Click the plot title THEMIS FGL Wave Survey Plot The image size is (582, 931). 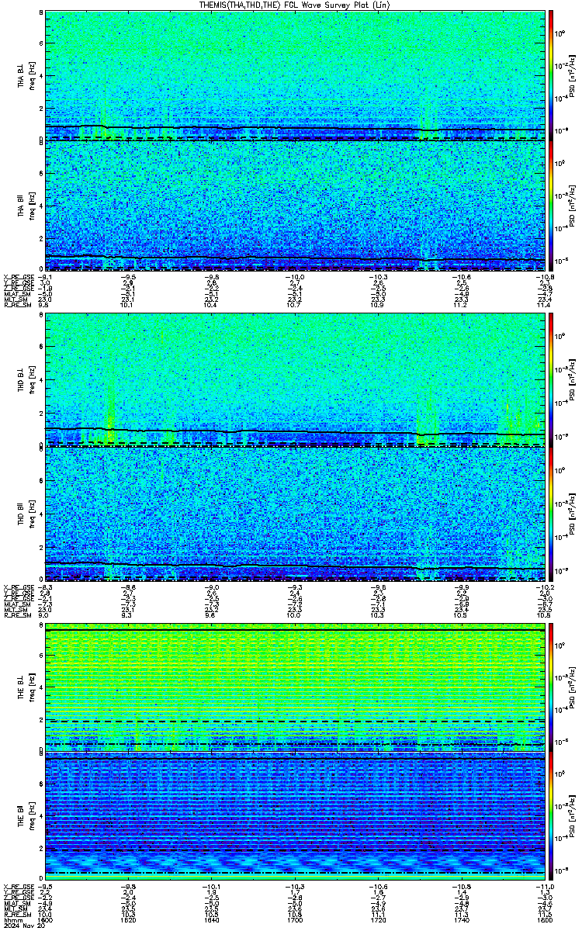click(x=296, y=5)
